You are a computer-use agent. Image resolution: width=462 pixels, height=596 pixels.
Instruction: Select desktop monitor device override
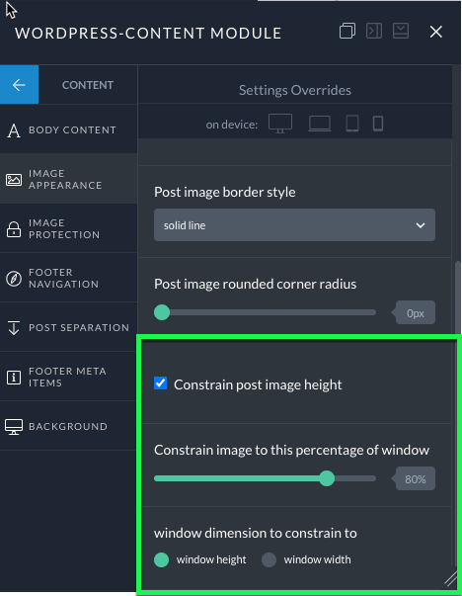[x=280, y=124]
